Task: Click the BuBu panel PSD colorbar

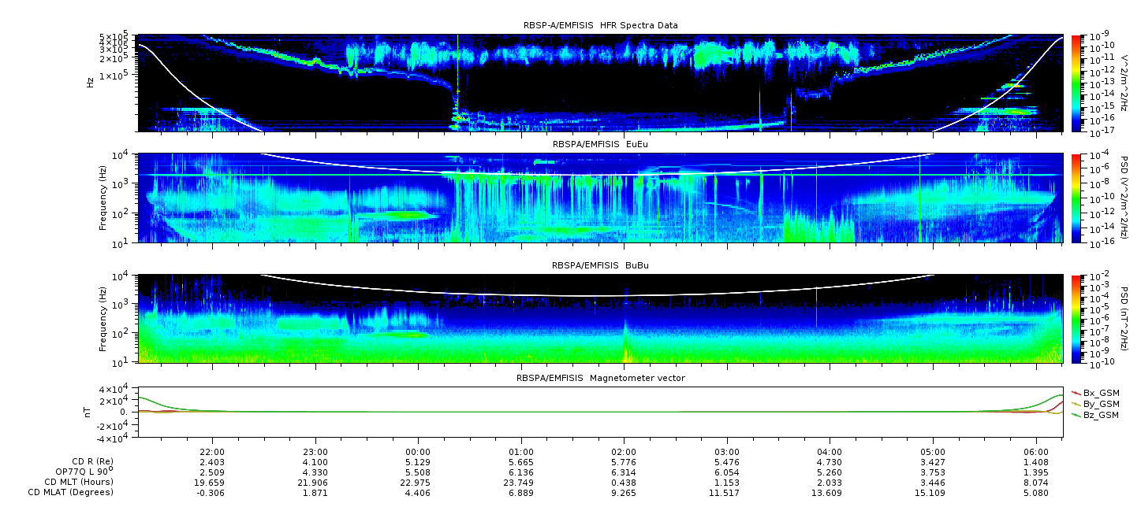Action: [x=1076, y=319]
